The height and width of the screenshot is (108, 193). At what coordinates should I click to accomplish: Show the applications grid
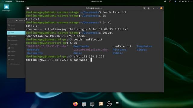coord(118,104)
